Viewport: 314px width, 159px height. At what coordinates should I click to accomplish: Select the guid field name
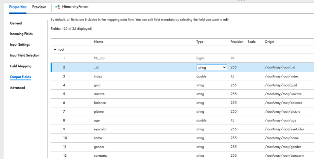pos(97,85)
